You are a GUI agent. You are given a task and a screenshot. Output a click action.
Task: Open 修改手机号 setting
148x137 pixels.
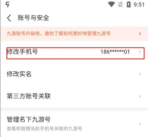click(x=76, y=53)
